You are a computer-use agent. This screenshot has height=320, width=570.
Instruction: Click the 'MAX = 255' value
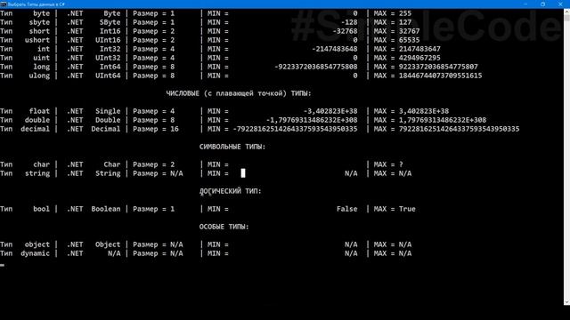pyautogui.click(x=393, y=13)
